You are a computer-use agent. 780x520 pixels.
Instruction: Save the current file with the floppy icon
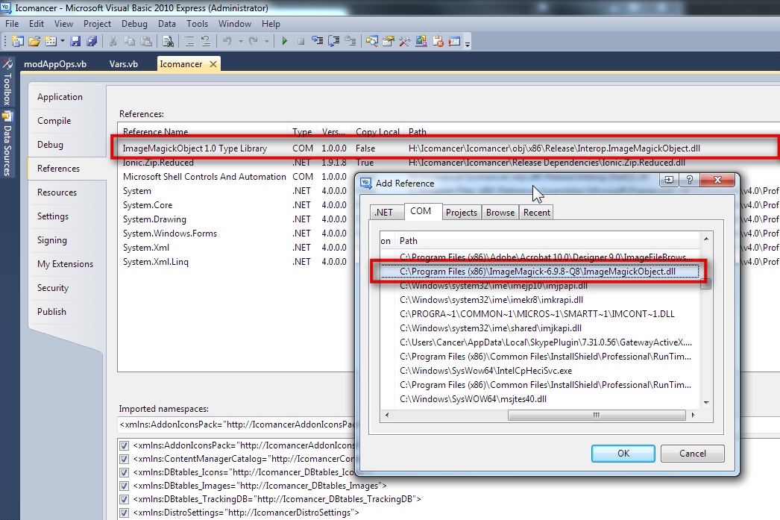point(75,41)
